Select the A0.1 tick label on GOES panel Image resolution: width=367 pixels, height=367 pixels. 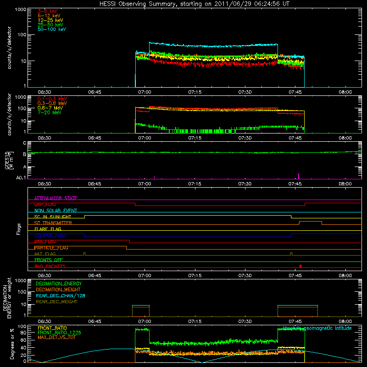21,178
